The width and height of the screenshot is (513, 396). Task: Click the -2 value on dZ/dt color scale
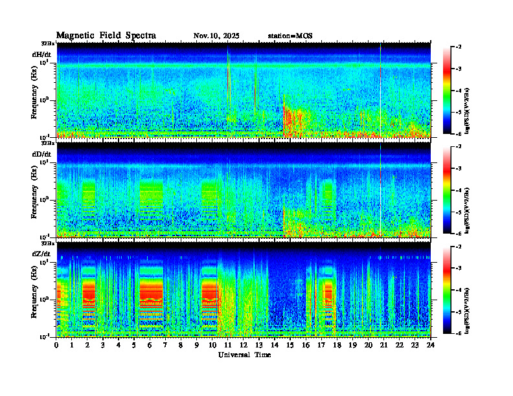tap(459, 247)
